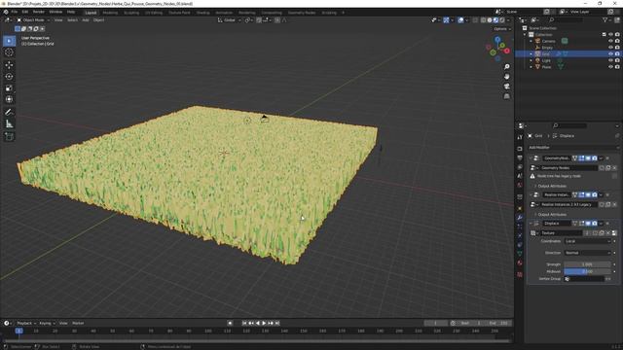Screen dimensions: 623x350
Task: Select the Plane object in outliner
Action: point(547,67)
